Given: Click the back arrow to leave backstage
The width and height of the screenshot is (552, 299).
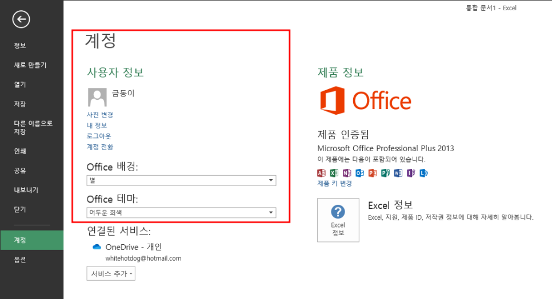Looking at the screenshot, I should click(x=21, y=19).
